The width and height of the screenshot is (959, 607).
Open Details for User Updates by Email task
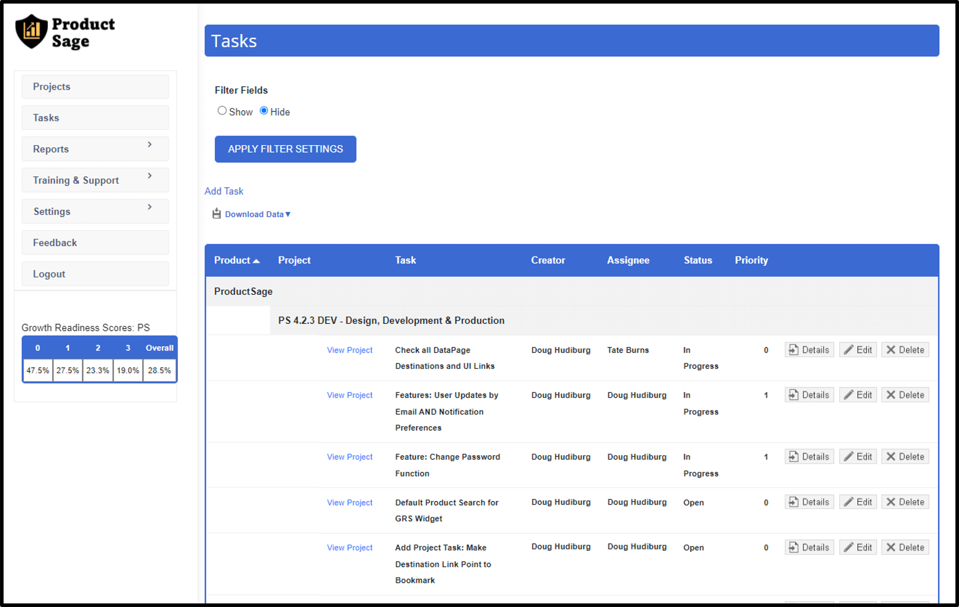pyautogui.click(x=809, y=395)
